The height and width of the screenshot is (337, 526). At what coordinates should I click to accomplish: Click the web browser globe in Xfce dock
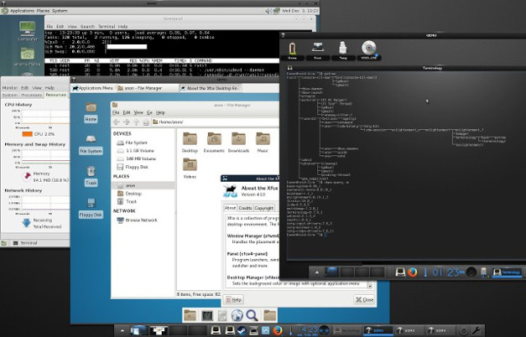[x=237, y=315]
